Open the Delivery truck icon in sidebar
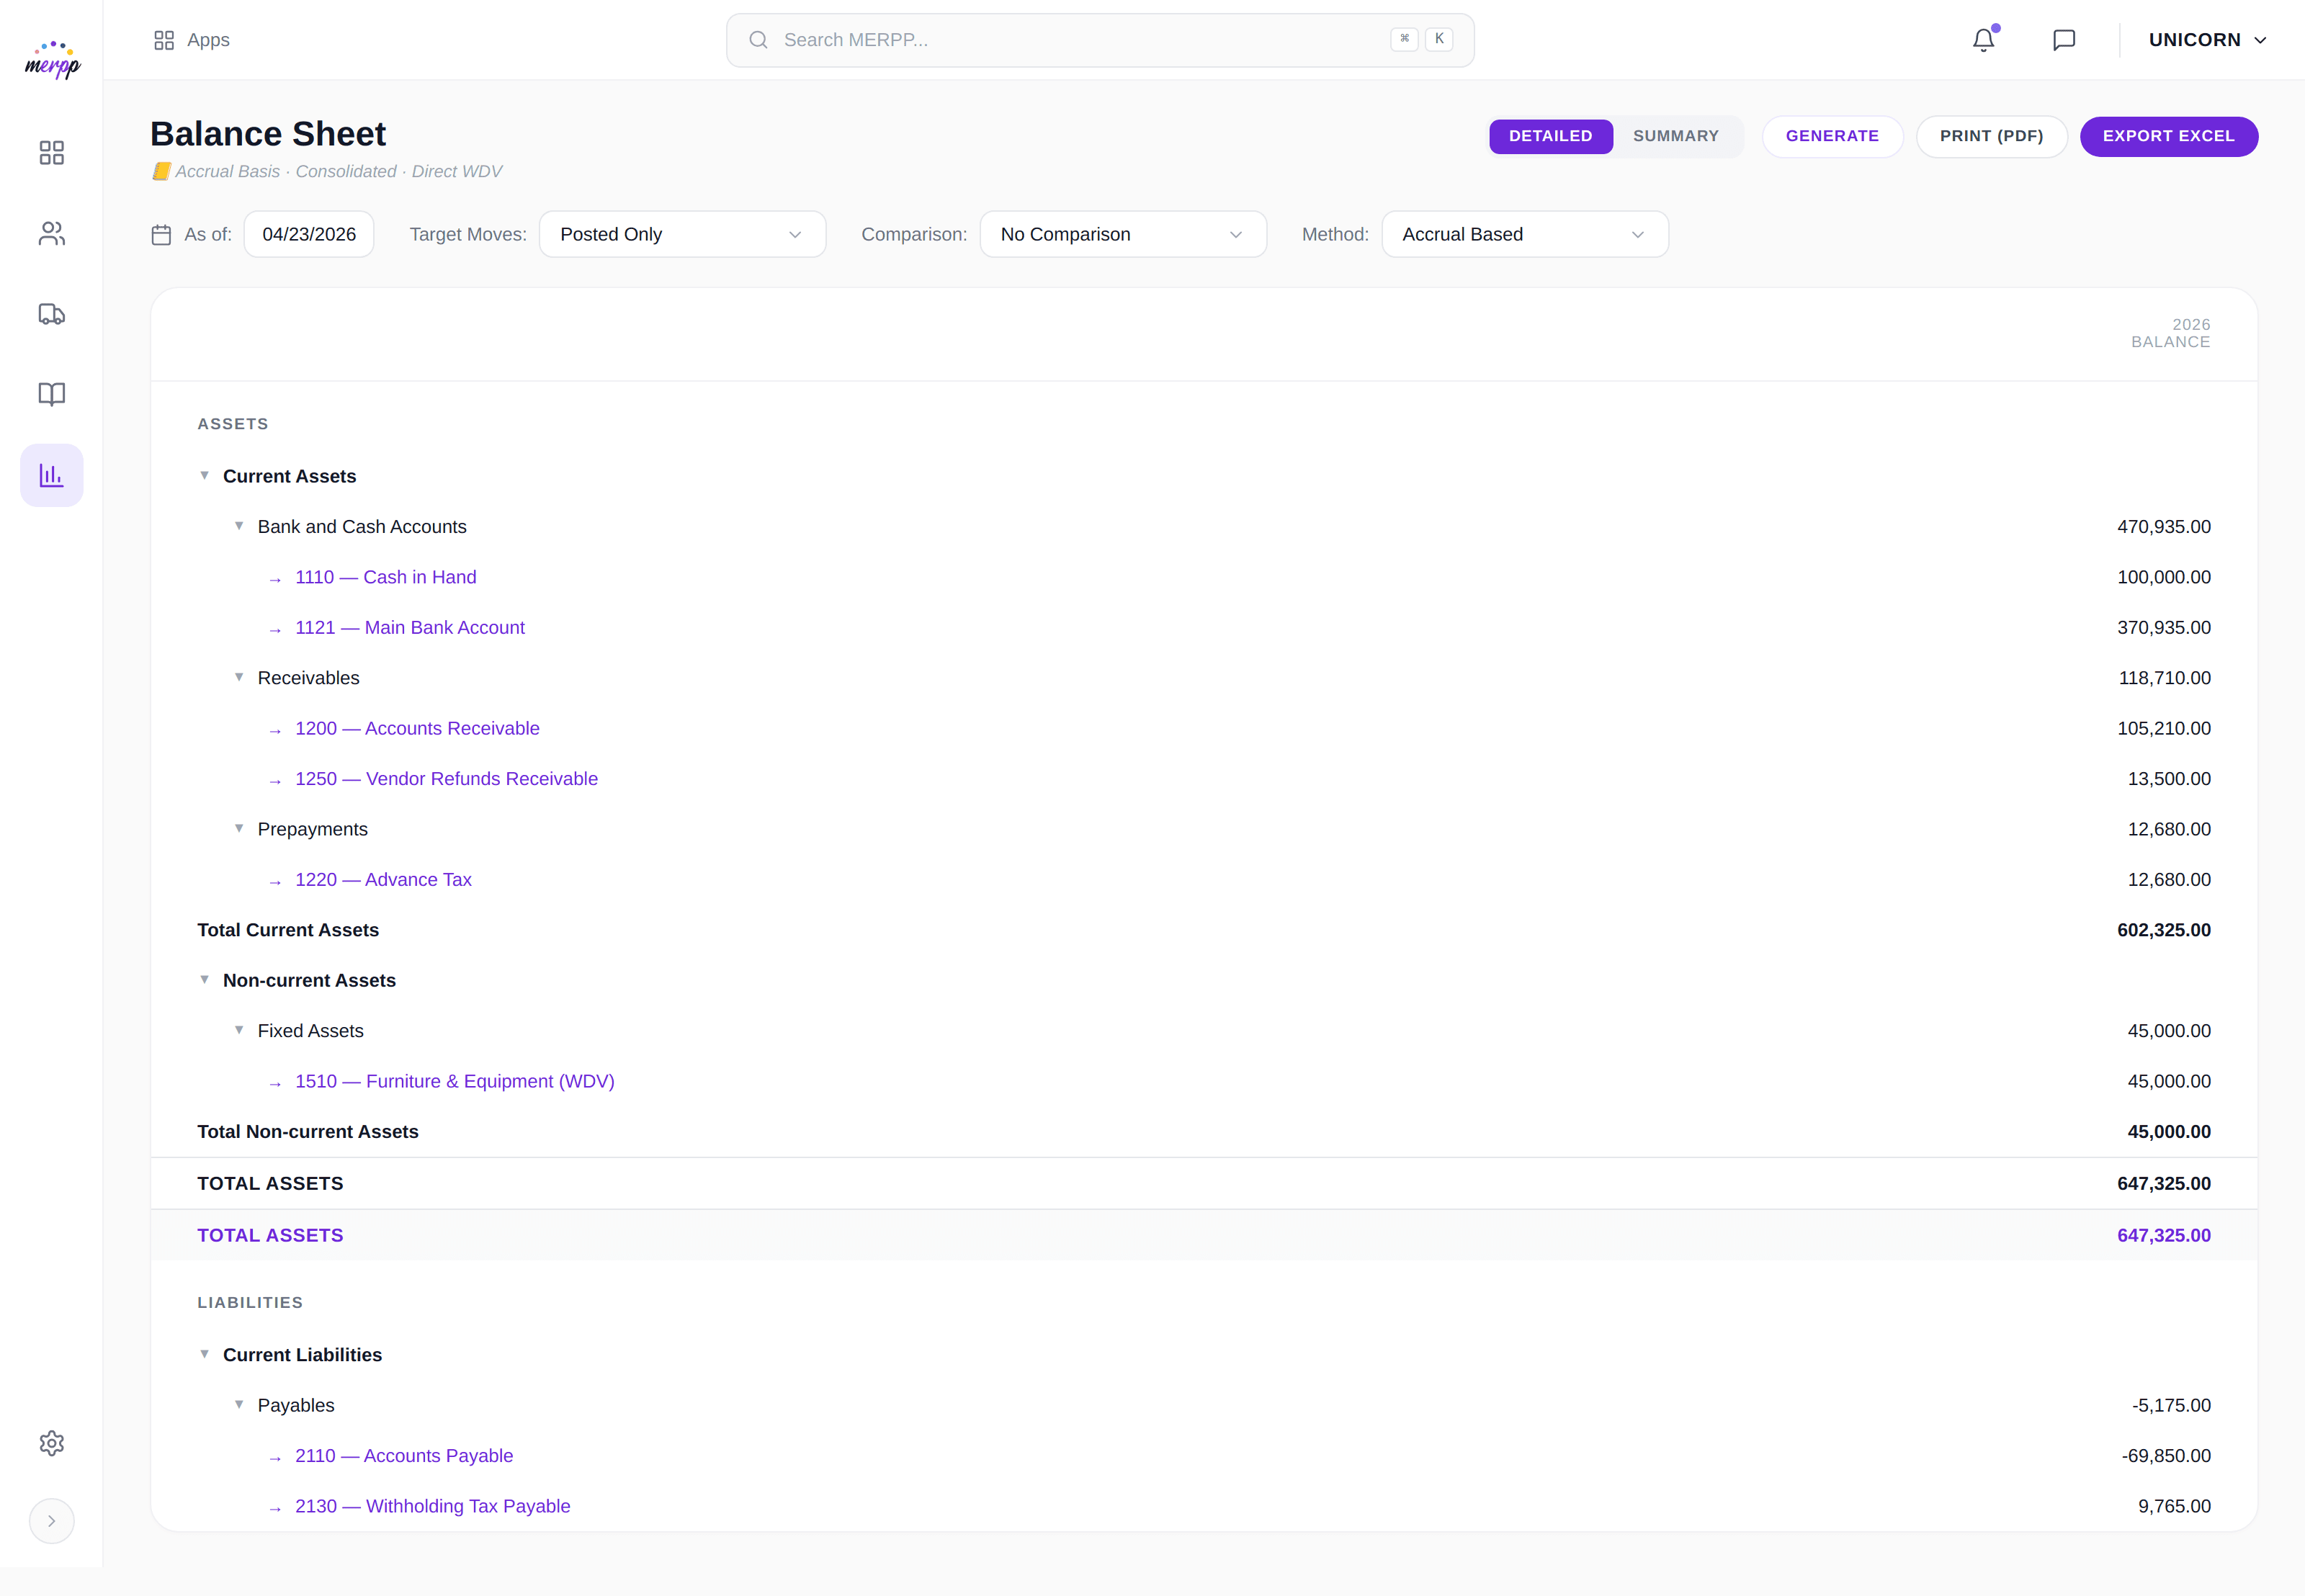Image resolution: width=2305 pixels, height=1596 pixels. (51, 313)
